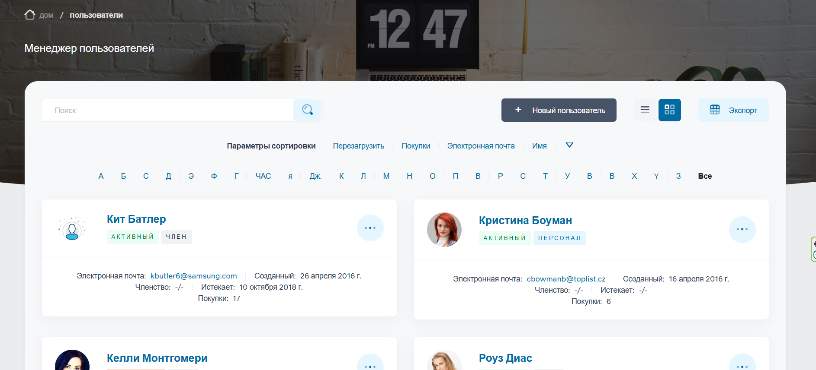Click Роуз Диас profile photo

point(444,360)
